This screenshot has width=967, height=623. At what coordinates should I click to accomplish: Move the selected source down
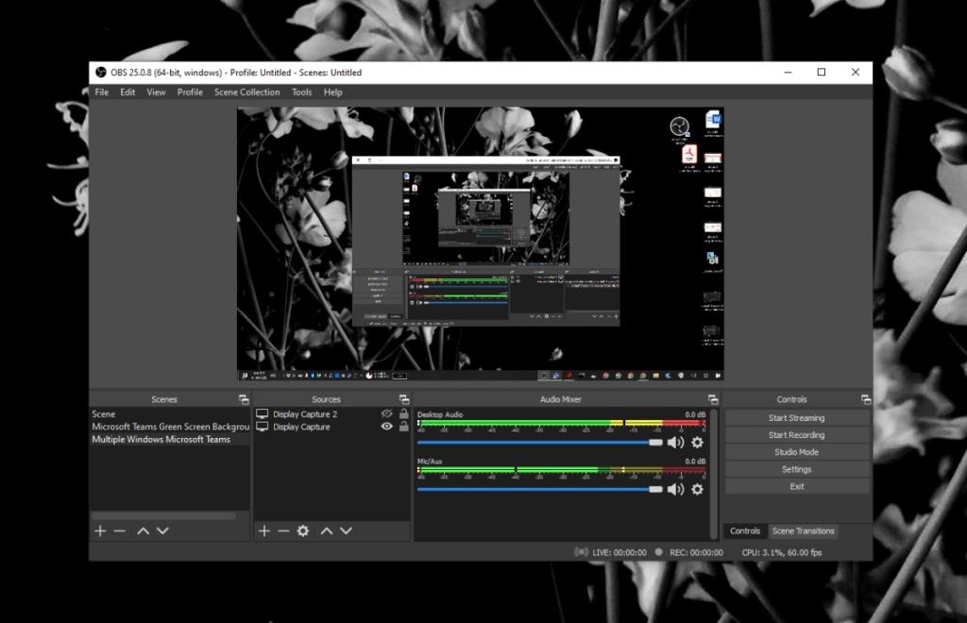pyautogui.click(x=346, y=530)
